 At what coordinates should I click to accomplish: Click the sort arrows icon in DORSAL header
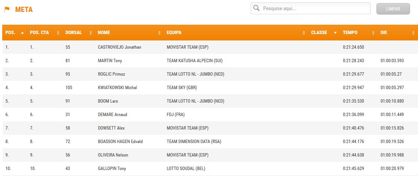coord(91,33)
